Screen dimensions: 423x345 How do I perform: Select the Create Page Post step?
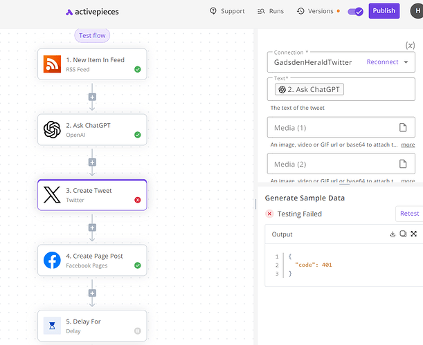pos(92,260)
